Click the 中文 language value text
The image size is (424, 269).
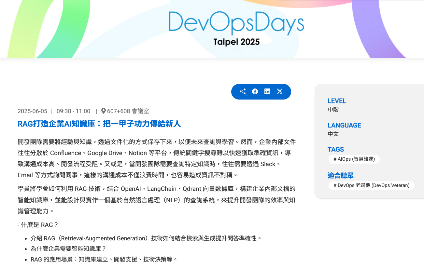coord(332,134)
